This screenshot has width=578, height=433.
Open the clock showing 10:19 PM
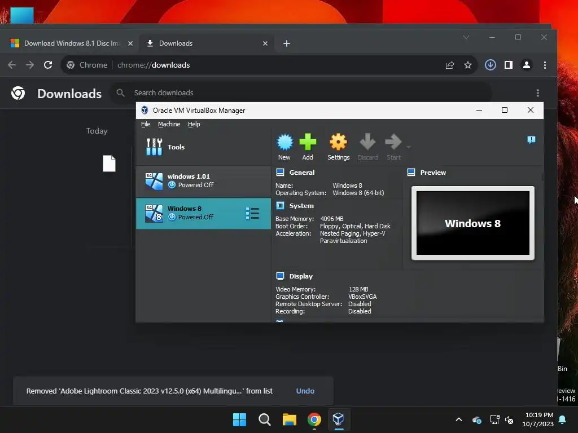538,419
